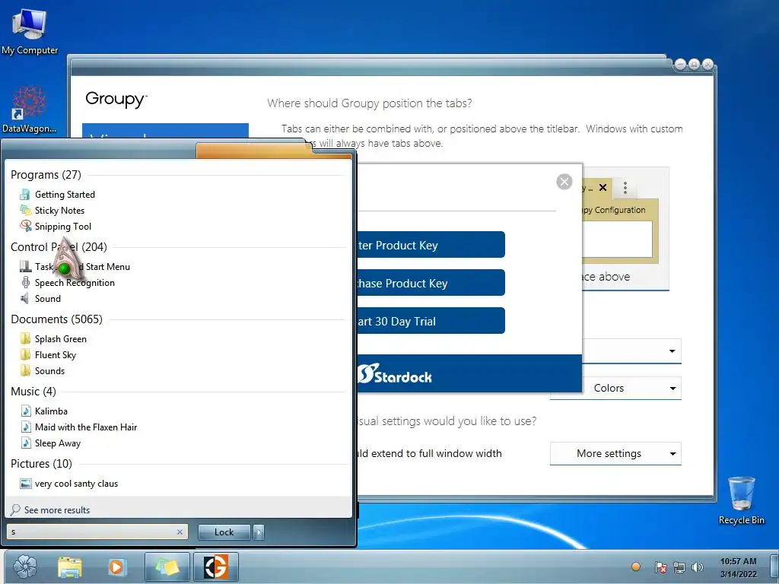The height and width of the screenshot is (584, 779).
Task: Click the Control Panel (204) group header
Action: (59, 247)
